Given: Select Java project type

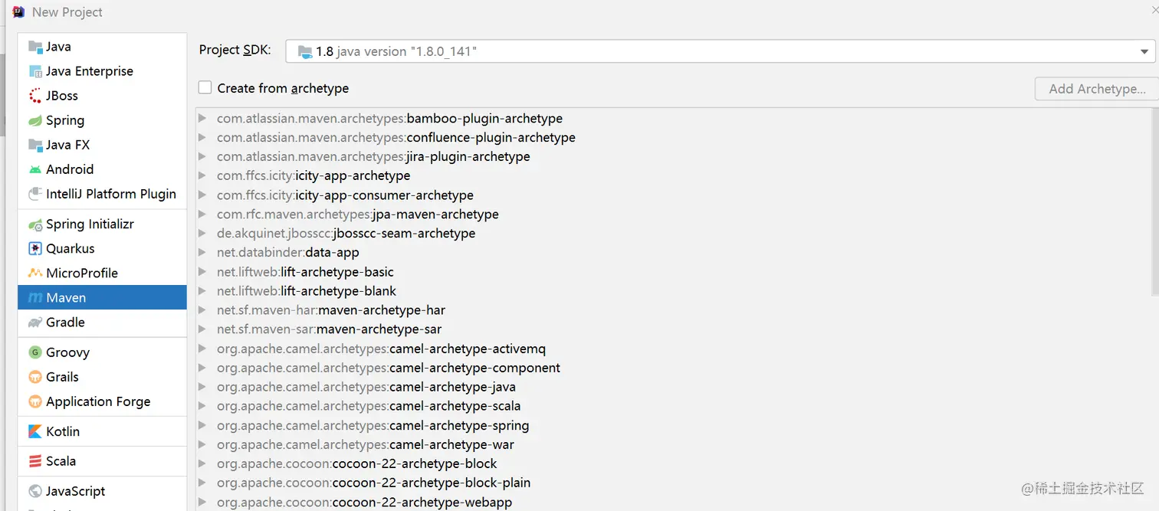Looking at the screenshot, I should click(x=102, y=47).
